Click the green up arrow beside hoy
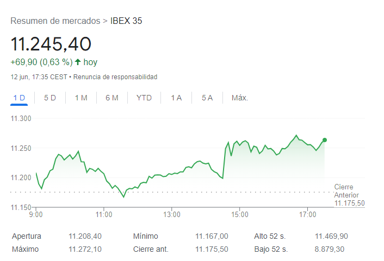The width and height of the screenshot is (384, 261). click(x=78, y=62)
